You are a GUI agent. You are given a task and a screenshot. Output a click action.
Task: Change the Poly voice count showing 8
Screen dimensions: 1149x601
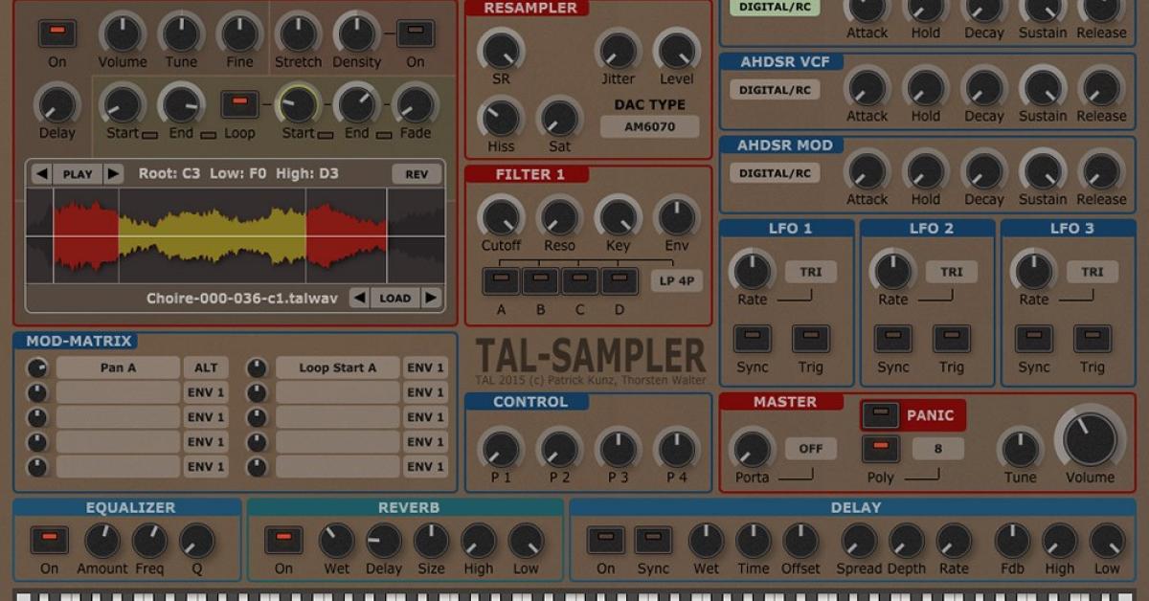(x=939, y=448)
